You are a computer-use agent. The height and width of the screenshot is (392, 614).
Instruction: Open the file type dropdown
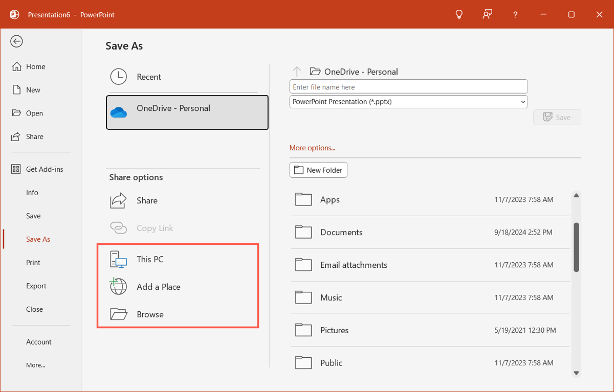(x=409, y=102)
